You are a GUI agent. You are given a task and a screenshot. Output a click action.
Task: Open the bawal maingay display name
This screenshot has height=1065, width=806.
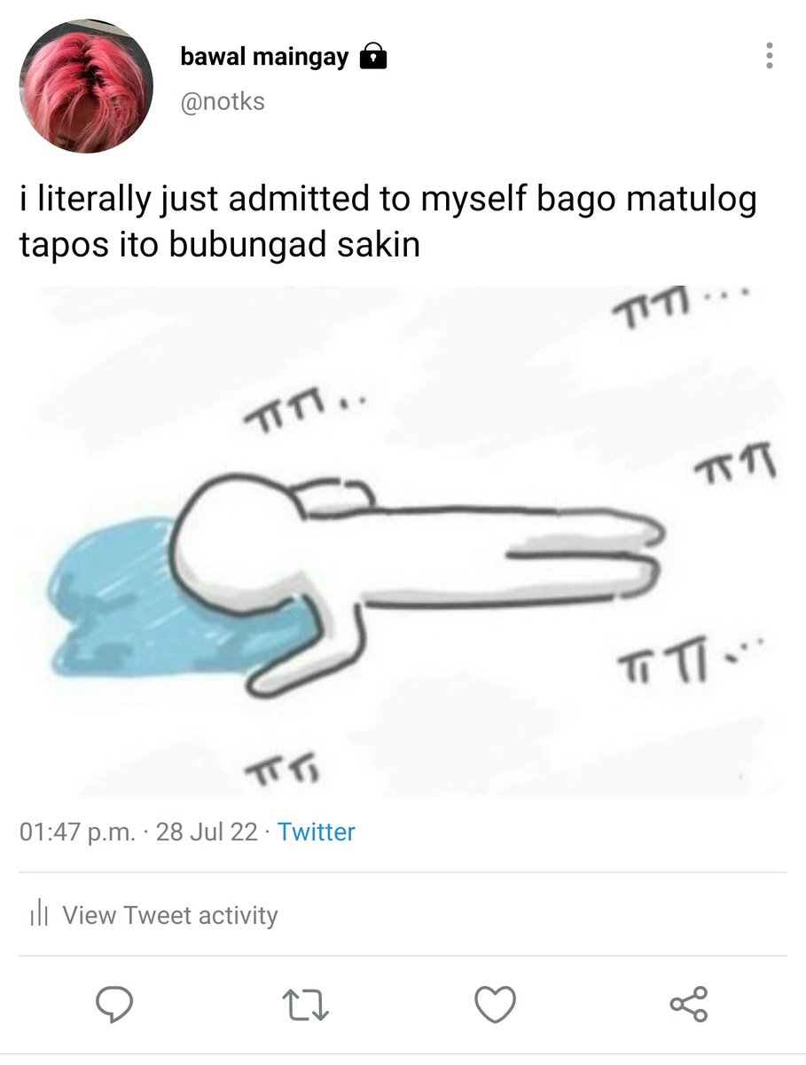(x=264, y=59)
